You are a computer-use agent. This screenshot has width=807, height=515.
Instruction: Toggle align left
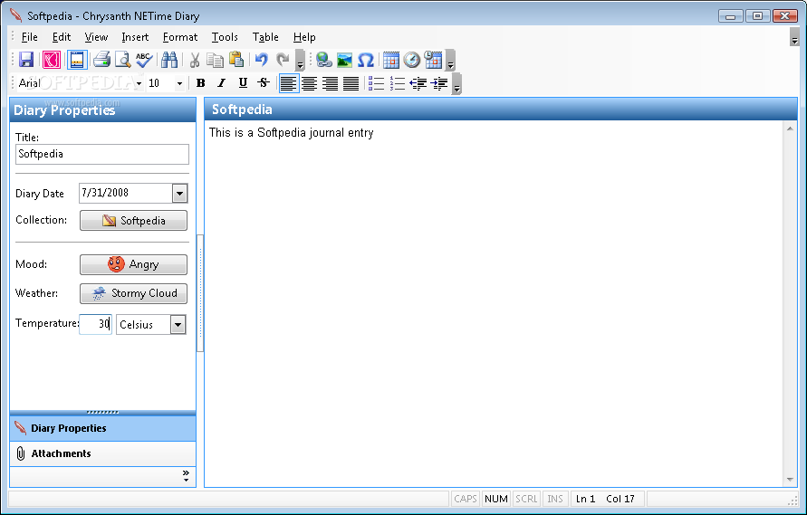tap(289, 83)
